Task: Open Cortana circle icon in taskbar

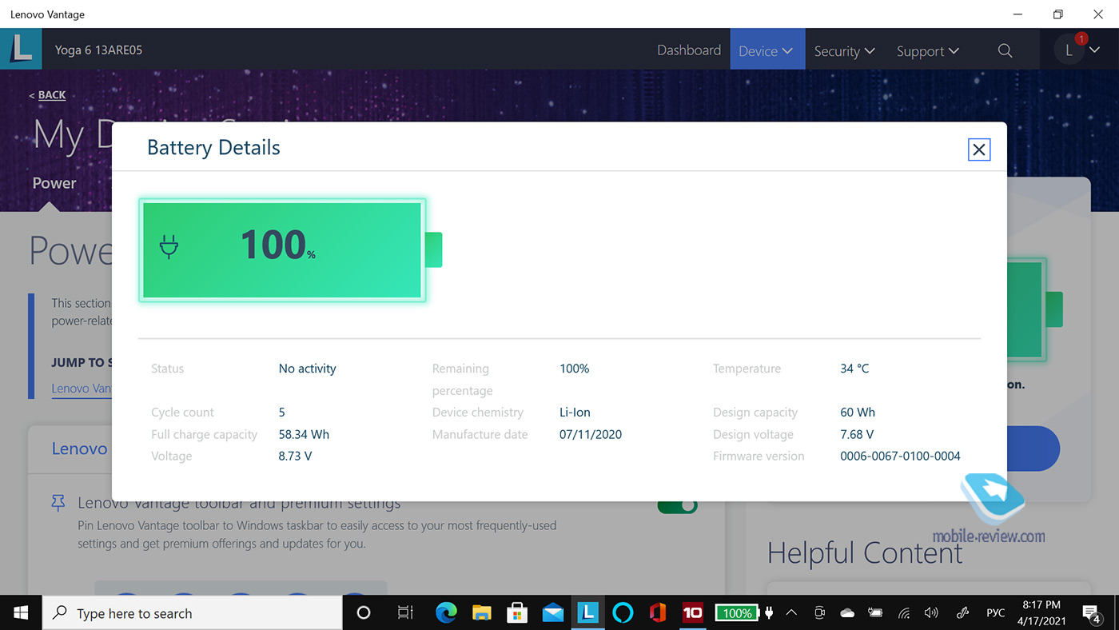Action: tap(364, 613)
